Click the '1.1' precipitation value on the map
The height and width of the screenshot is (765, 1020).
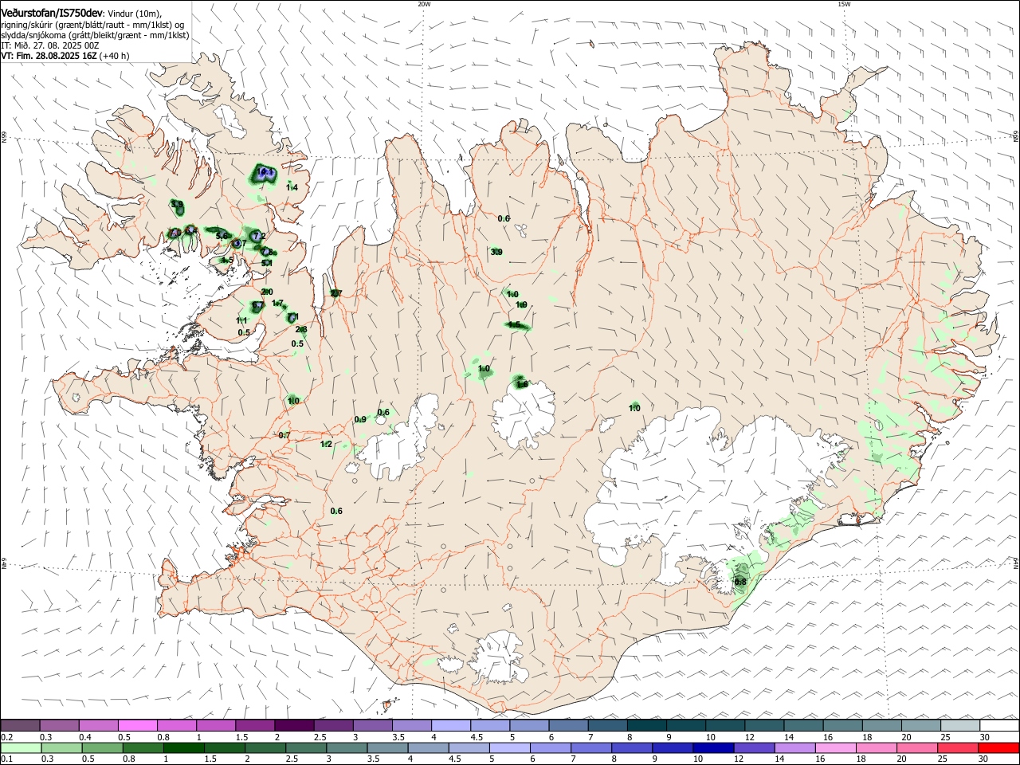point(242,320)
